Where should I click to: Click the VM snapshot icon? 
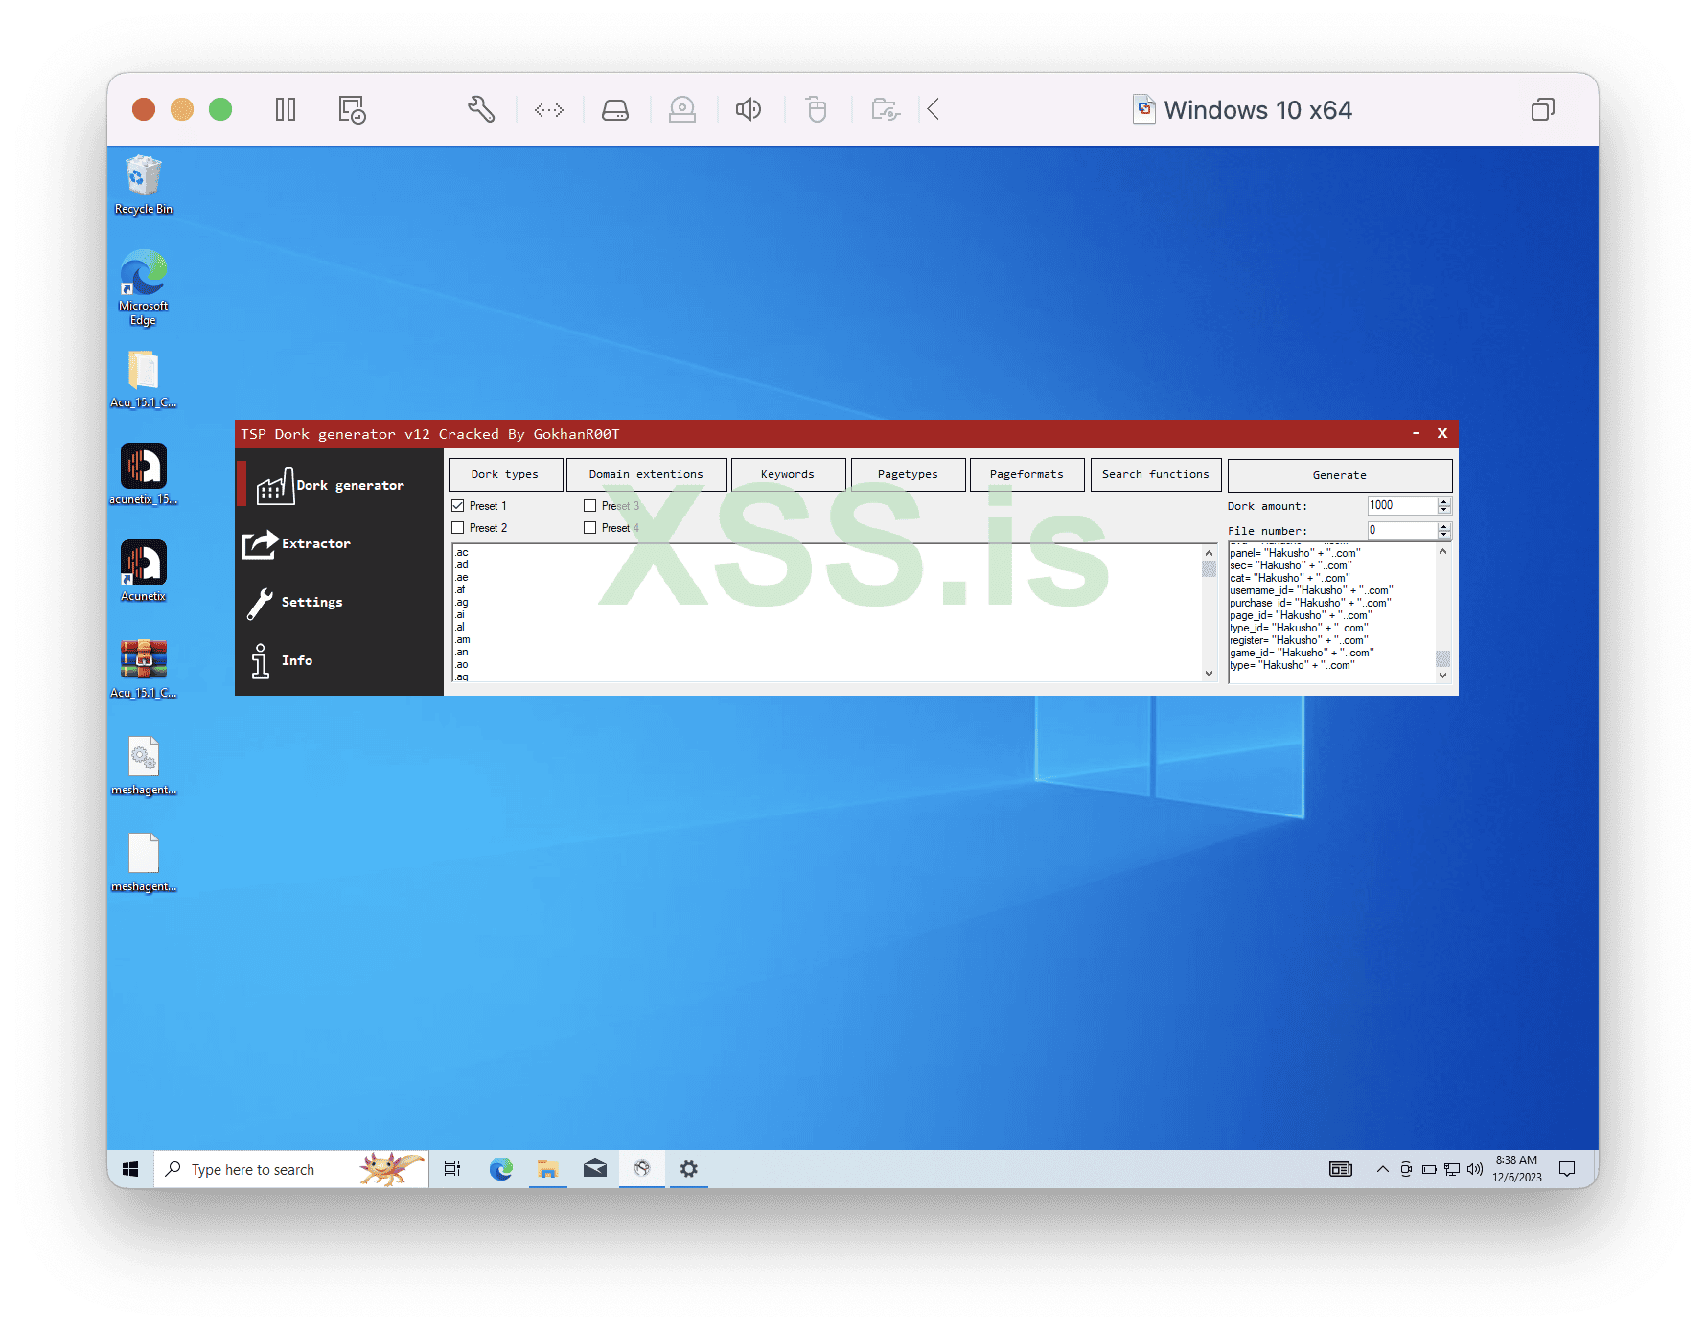[x=352, y=109]
